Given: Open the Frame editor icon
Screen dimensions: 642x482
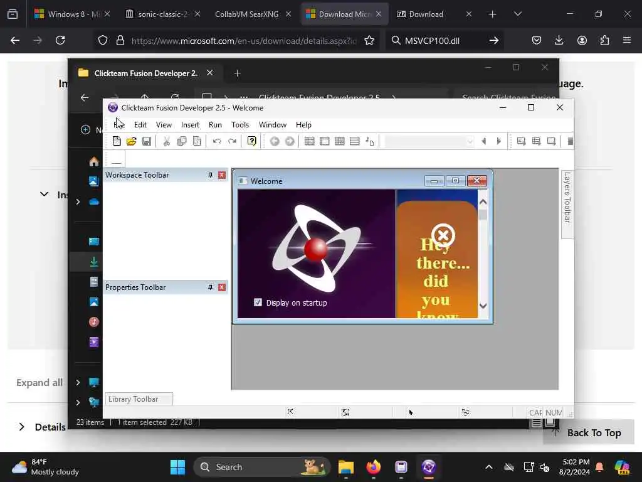Looking at the screenshot, I should [x=324, y=141].
